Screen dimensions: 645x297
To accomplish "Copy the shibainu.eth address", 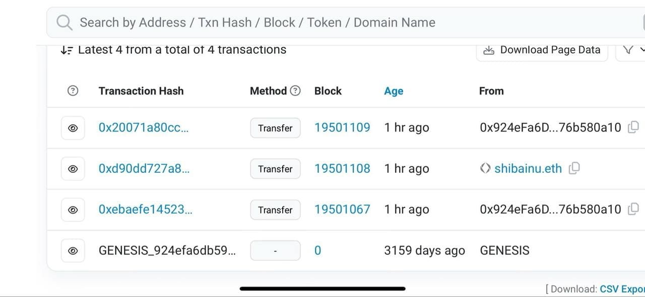I will 574,169.
